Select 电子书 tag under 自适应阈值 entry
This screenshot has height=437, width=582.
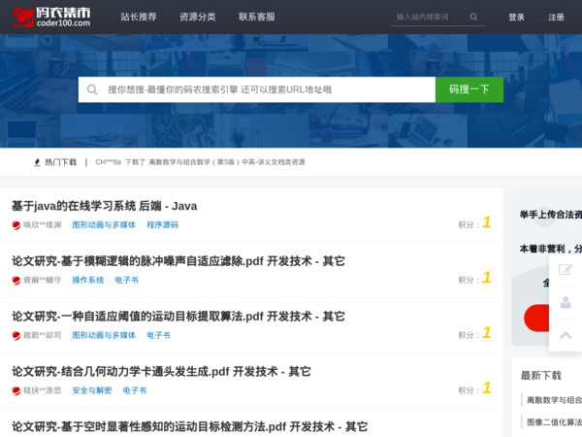158,336
